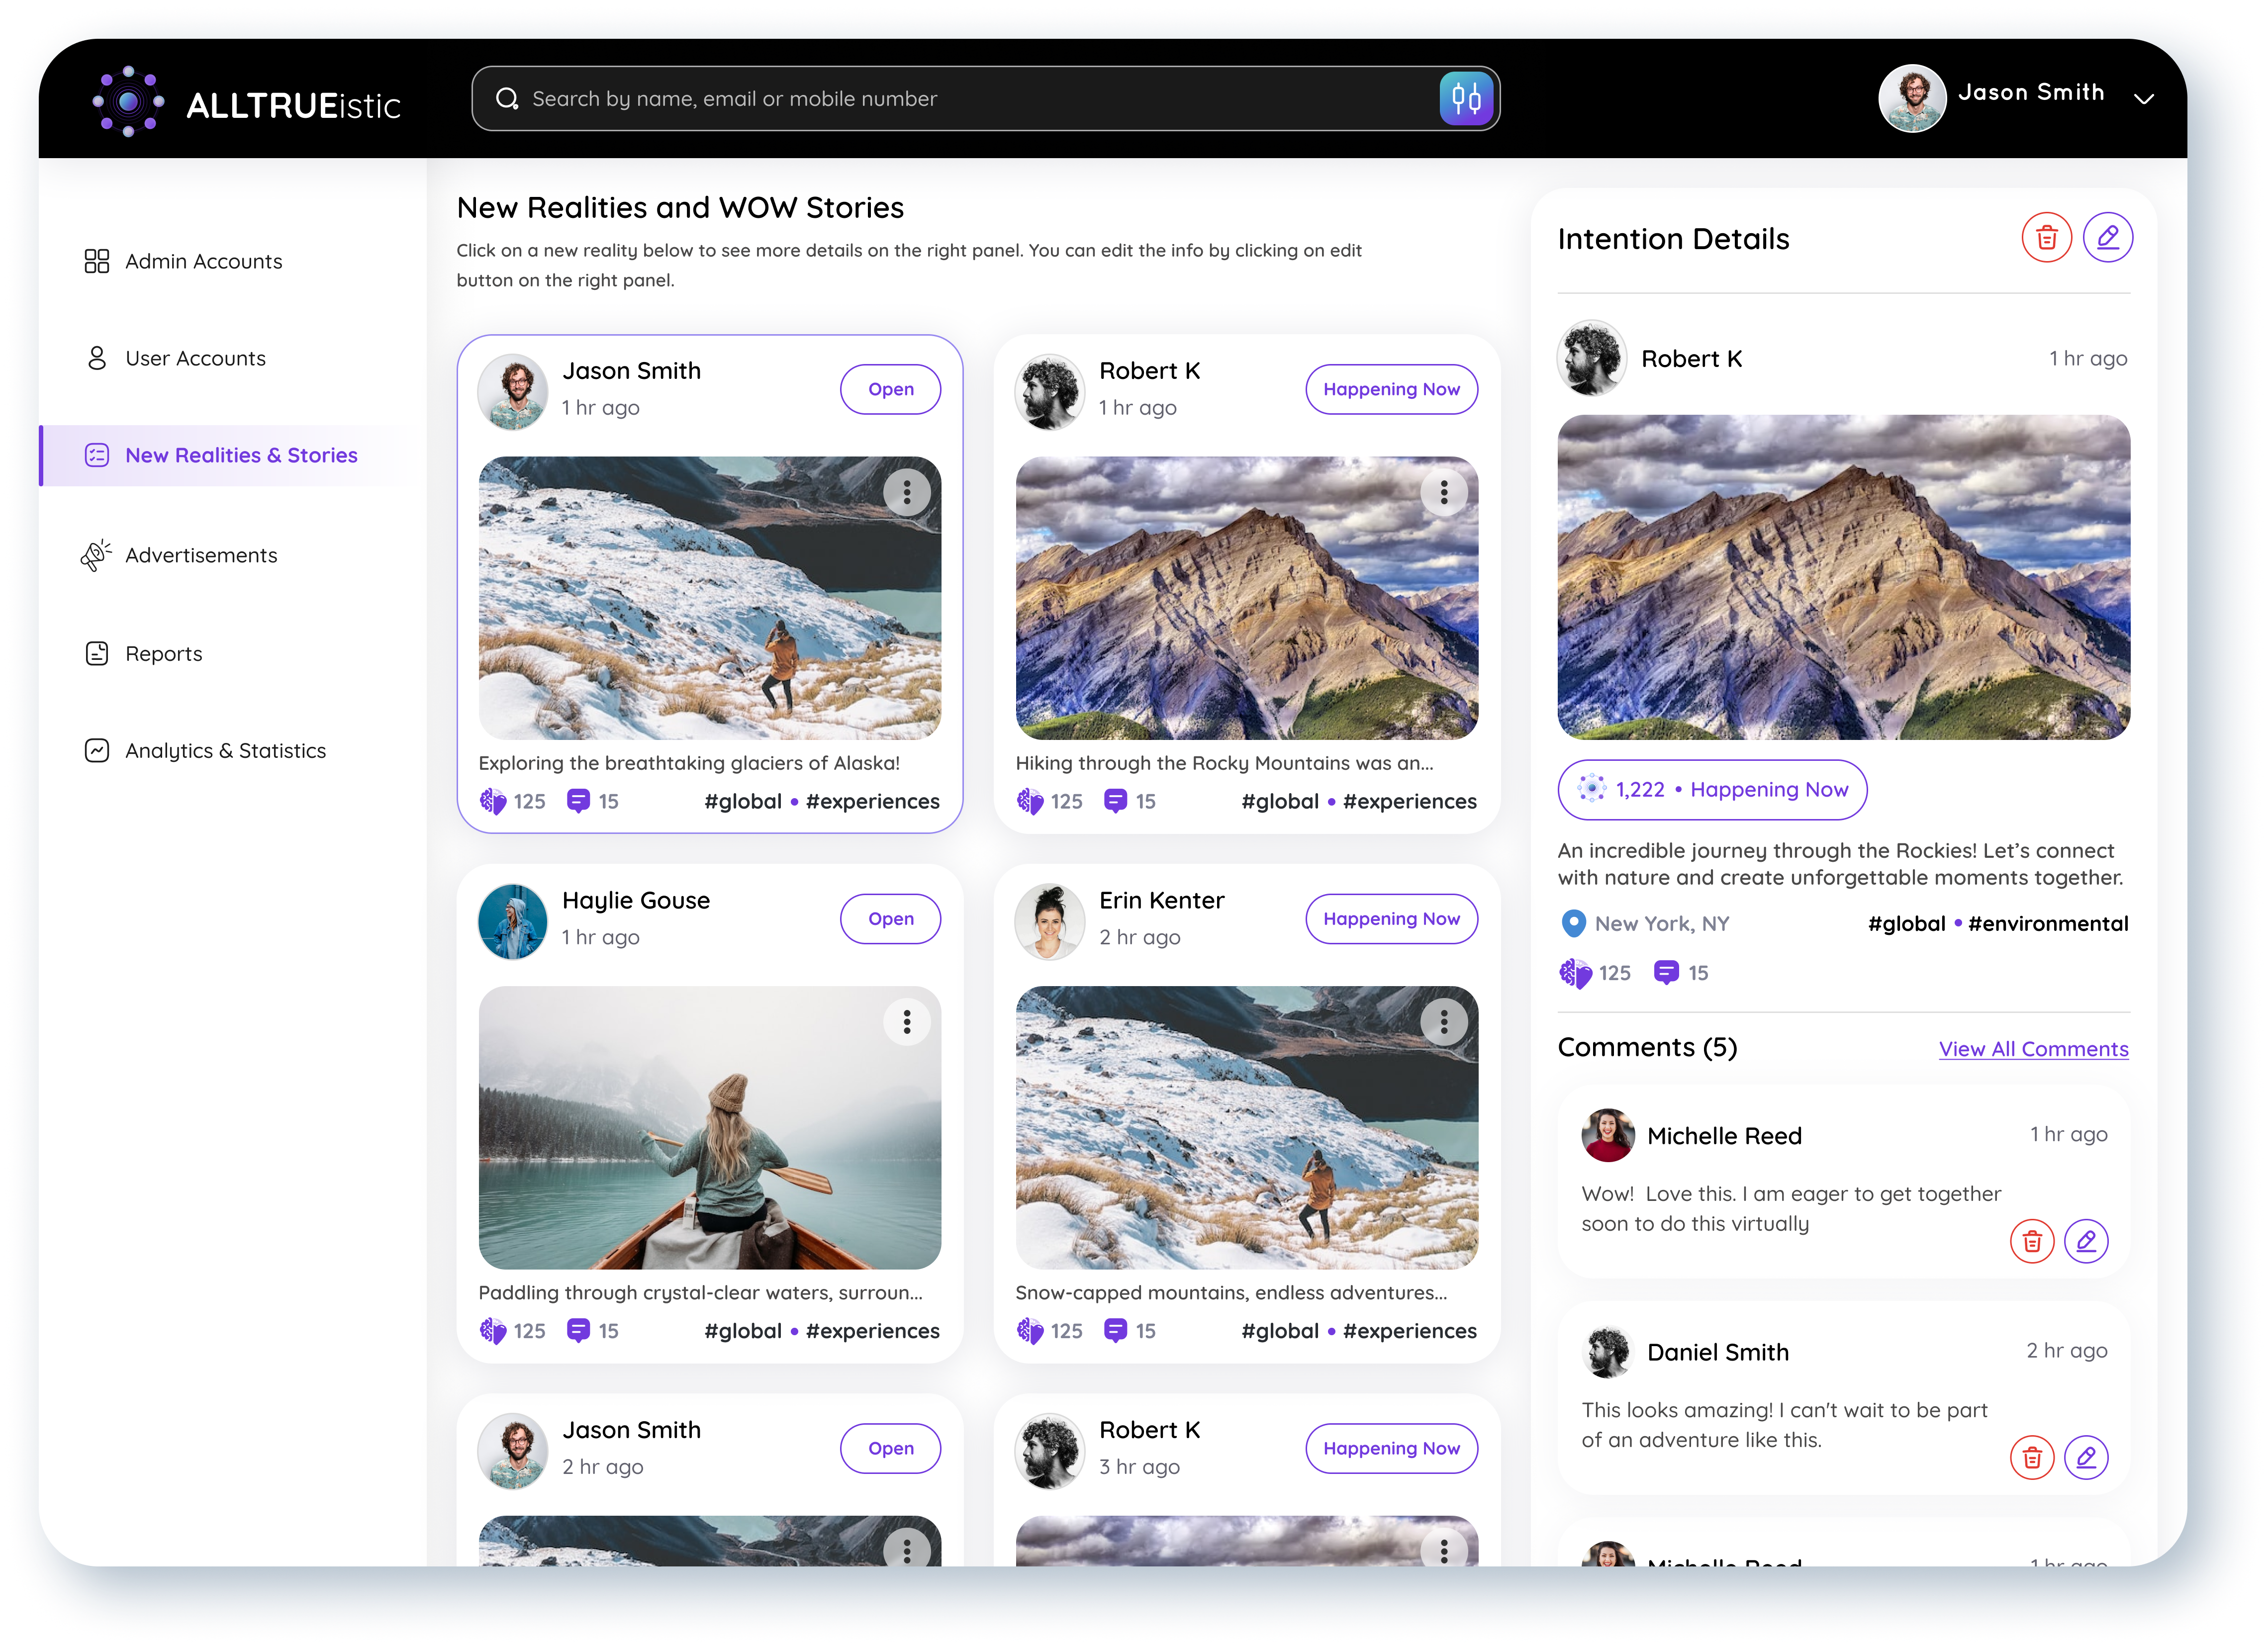The height and width of the screenshot is (1647, 2268).
Task: Open three-dot menu on Alaska glaciers image
Action: coord(906,492)
